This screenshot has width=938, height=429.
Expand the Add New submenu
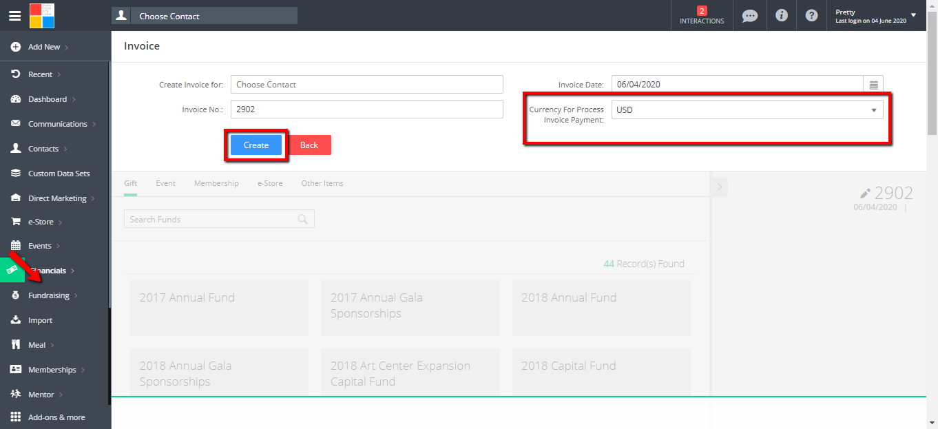(x=67, y=47)
